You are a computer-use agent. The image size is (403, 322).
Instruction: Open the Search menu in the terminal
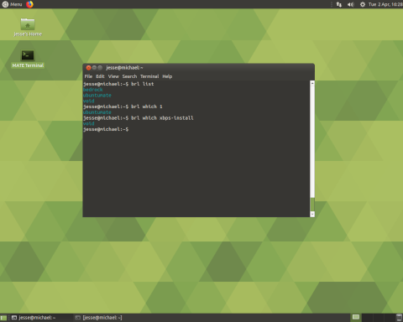(129, 76)
